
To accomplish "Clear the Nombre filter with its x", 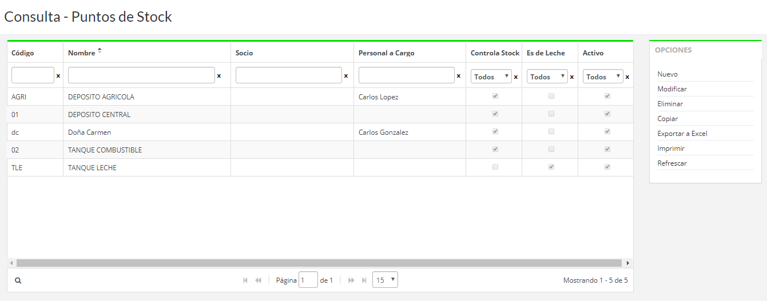I will pyautogui.click(x=218, y=76).
